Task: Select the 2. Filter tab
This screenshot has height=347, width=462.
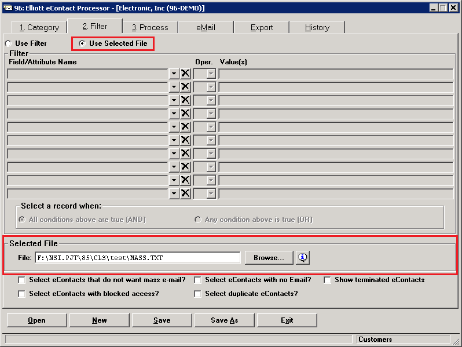Action: [95, 26]
